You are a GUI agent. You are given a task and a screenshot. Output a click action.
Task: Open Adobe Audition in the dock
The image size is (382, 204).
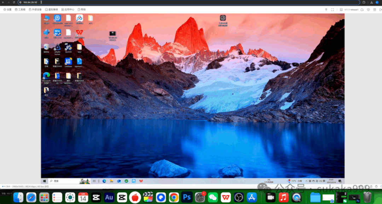coord(109,197)
